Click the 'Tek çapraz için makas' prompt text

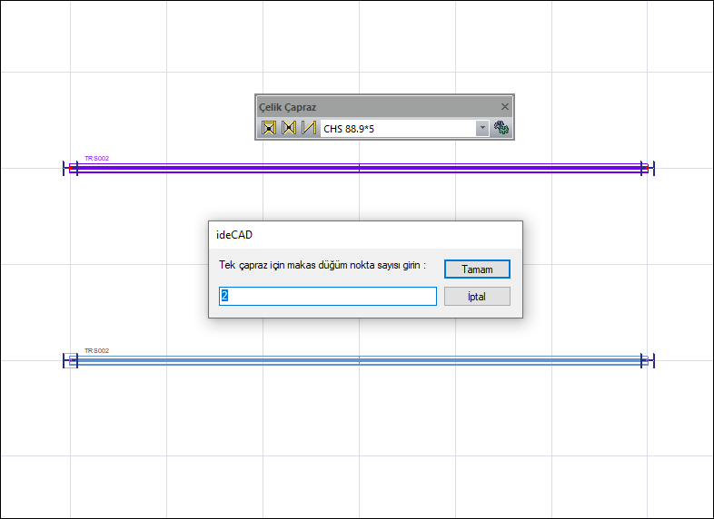(x=322, y=265)
